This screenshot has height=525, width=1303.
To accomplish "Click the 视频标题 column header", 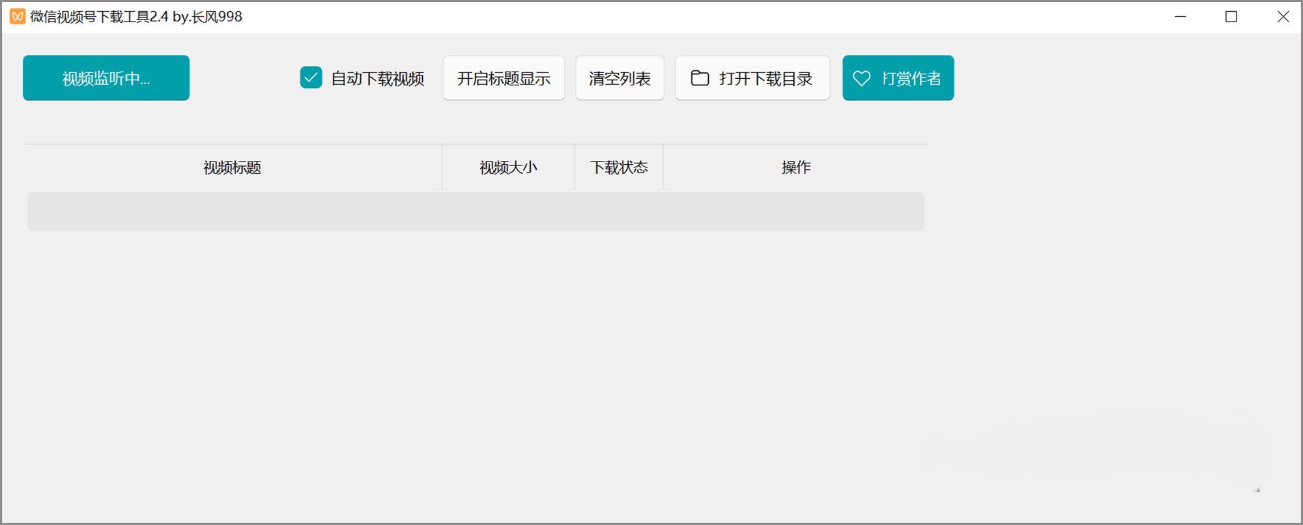I will tap(233, 167).
